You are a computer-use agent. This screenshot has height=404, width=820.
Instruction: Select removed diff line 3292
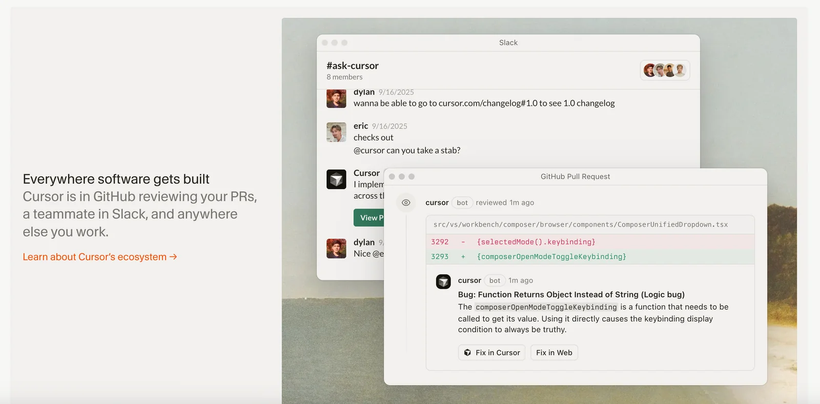(536, 242)
